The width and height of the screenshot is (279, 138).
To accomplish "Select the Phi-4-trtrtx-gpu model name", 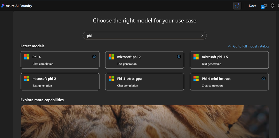I will click(129, 79).
